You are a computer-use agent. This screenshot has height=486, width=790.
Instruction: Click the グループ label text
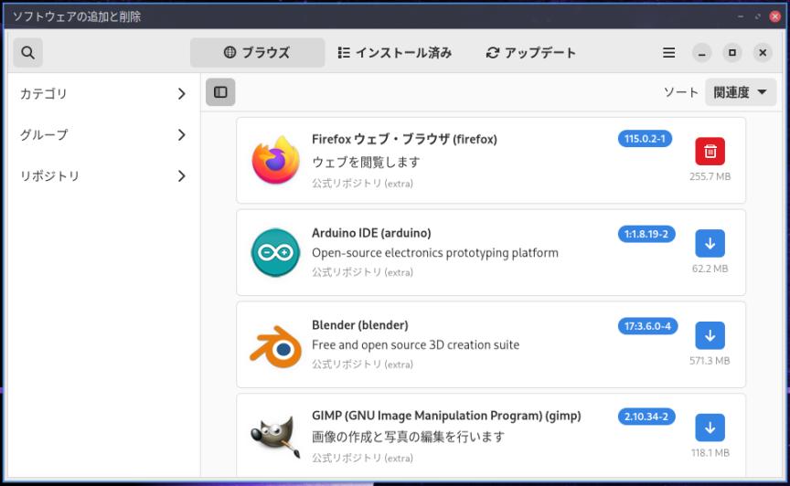coord(43,135)
